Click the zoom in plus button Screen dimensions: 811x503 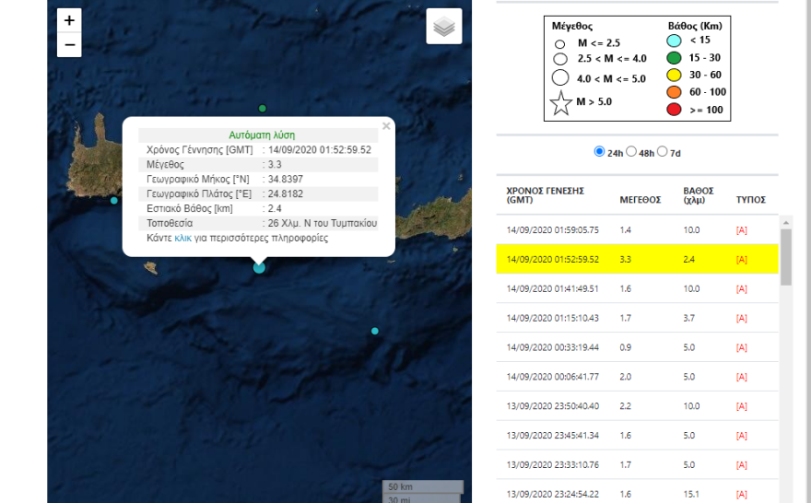click(x=69, y=20)
